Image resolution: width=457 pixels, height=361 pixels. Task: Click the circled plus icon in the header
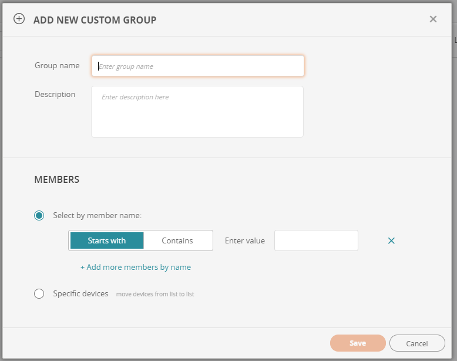click(x=19, y=19)
